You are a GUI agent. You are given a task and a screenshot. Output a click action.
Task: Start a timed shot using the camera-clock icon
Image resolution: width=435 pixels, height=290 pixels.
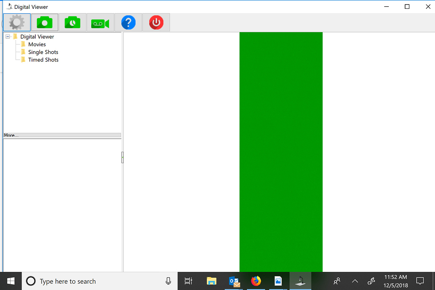click(x=72, y=22)
